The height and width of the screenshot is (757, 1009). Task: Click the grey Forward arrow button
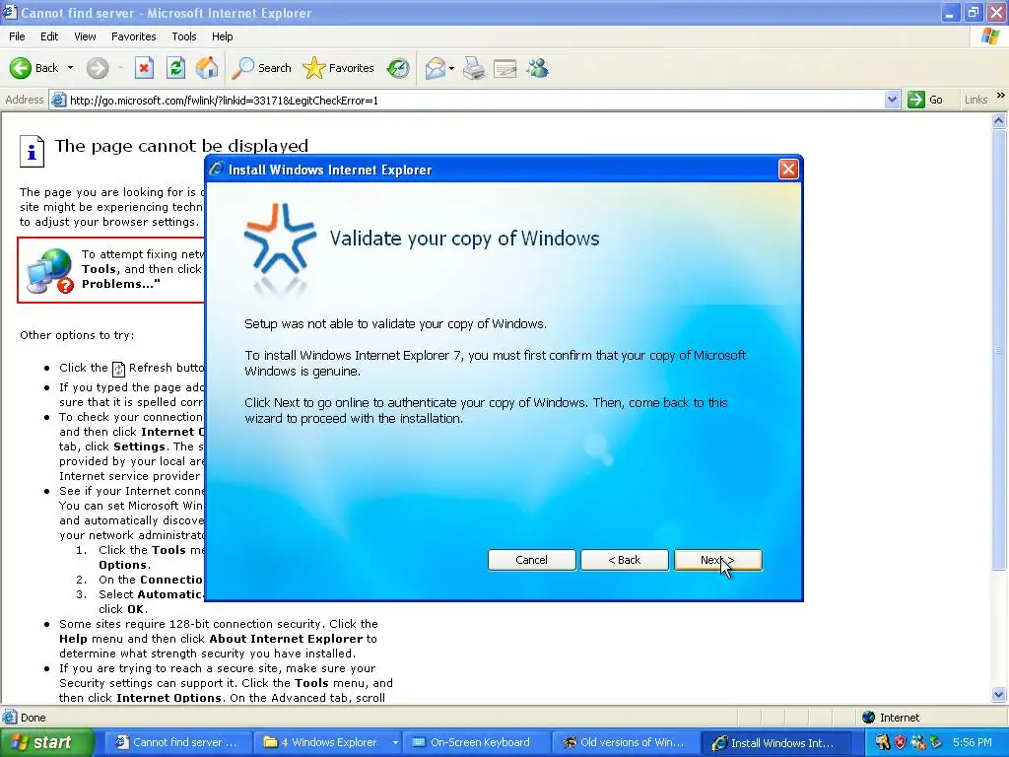click(98, 68)
